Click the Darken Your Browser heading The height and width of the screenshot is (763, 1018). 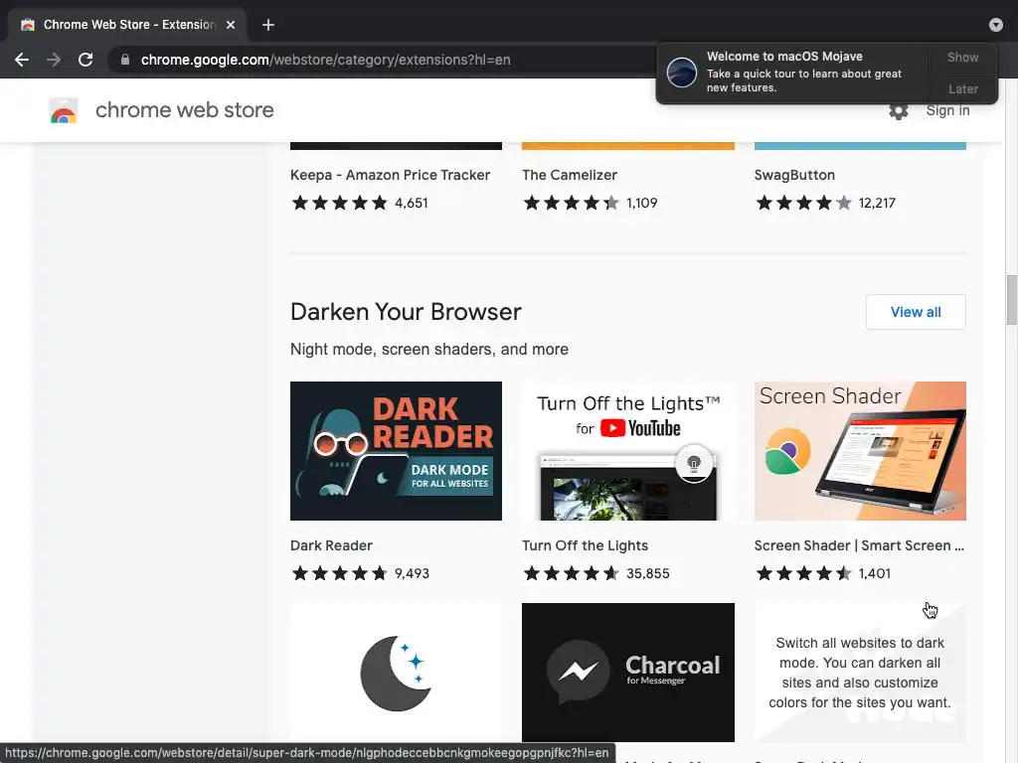406,312
